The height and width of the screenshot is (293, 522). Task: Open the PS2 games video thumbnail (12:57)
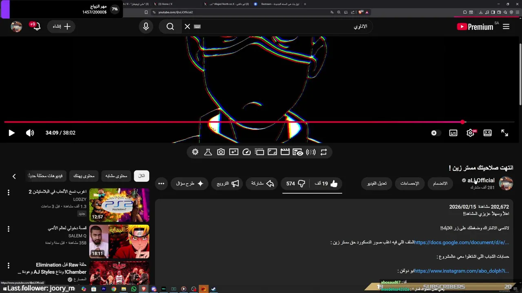(x=119, y=205)
